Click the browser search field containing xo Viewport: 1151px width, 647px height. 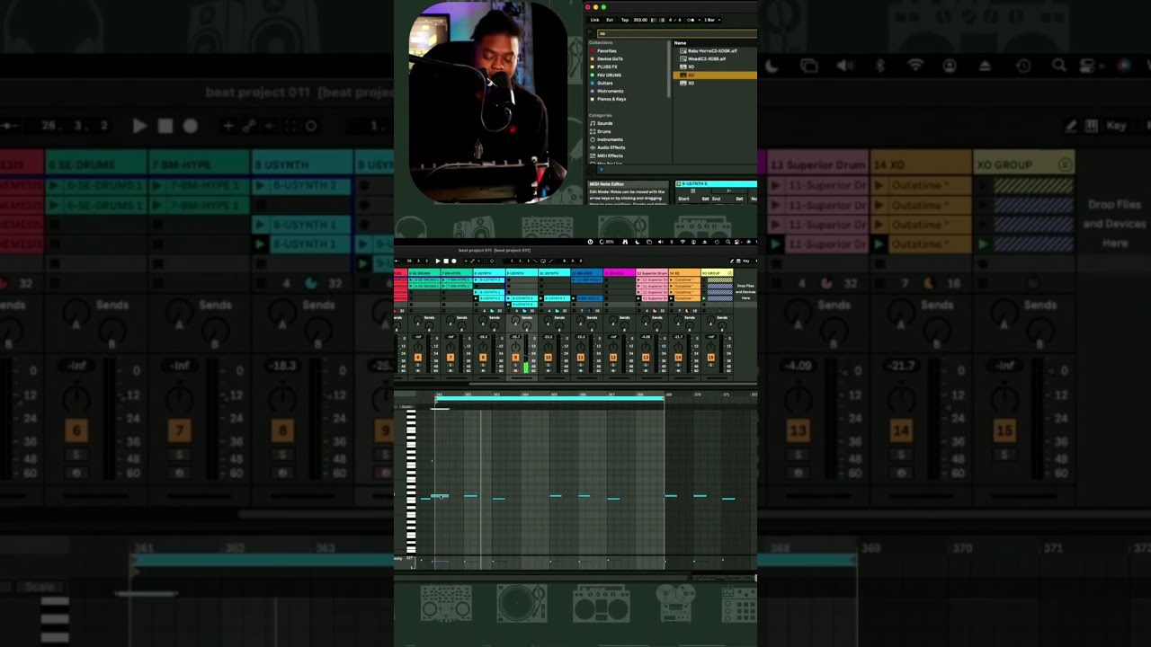coord(677,33)
